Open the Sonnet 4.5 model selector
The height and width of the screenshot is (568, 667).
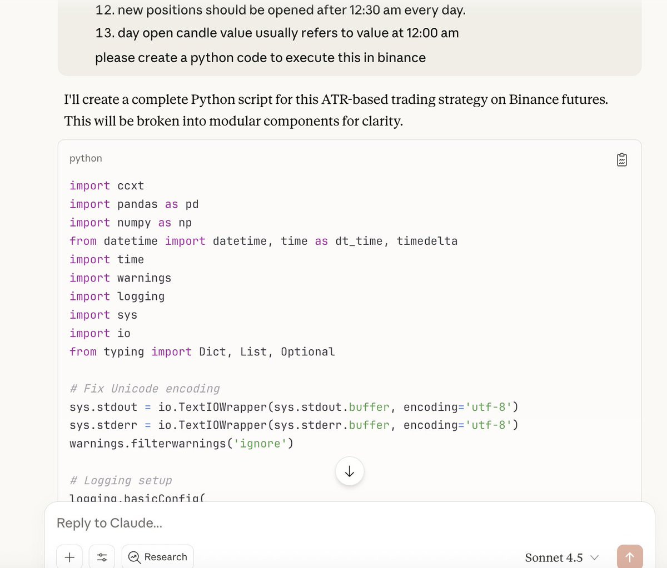pyautogui.click(x=561, y=557)
